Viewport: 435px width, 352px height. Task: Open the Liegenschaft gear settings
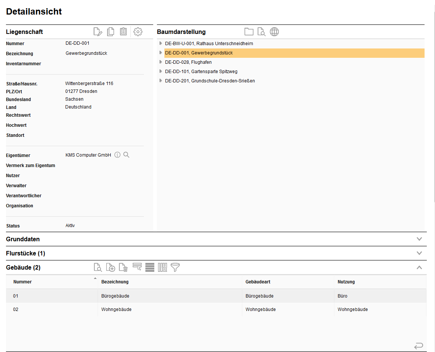coord(138,32)
